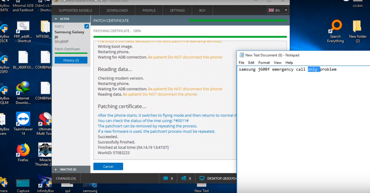Open the EN language dropdown
Viewport: 370px width, 193px height.
(x=278, y=10)
